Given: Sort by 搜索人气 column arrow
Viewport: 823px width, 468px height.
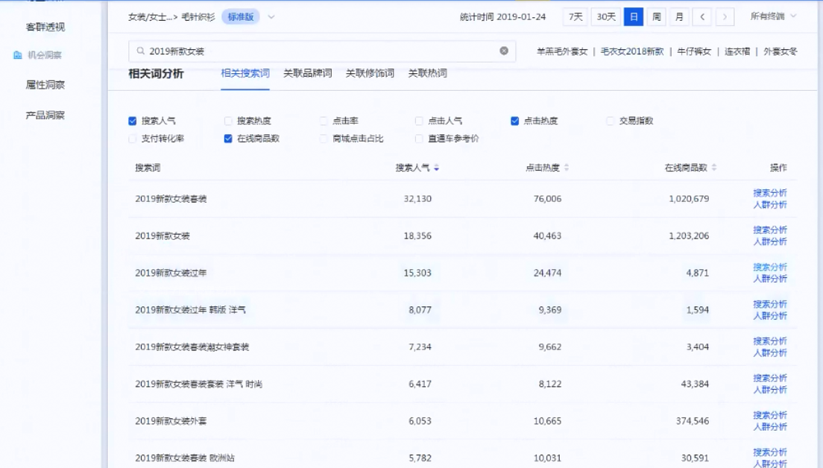Looking at the screenshot, I should point(436,168).
